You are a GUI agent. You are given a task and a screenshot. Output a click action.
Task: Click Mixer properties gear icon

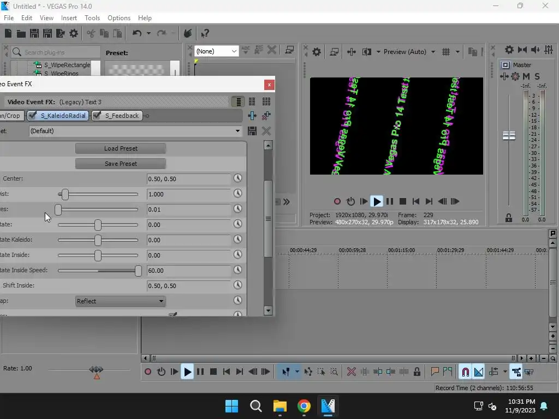pyautogui.click(x=509, y=50)
